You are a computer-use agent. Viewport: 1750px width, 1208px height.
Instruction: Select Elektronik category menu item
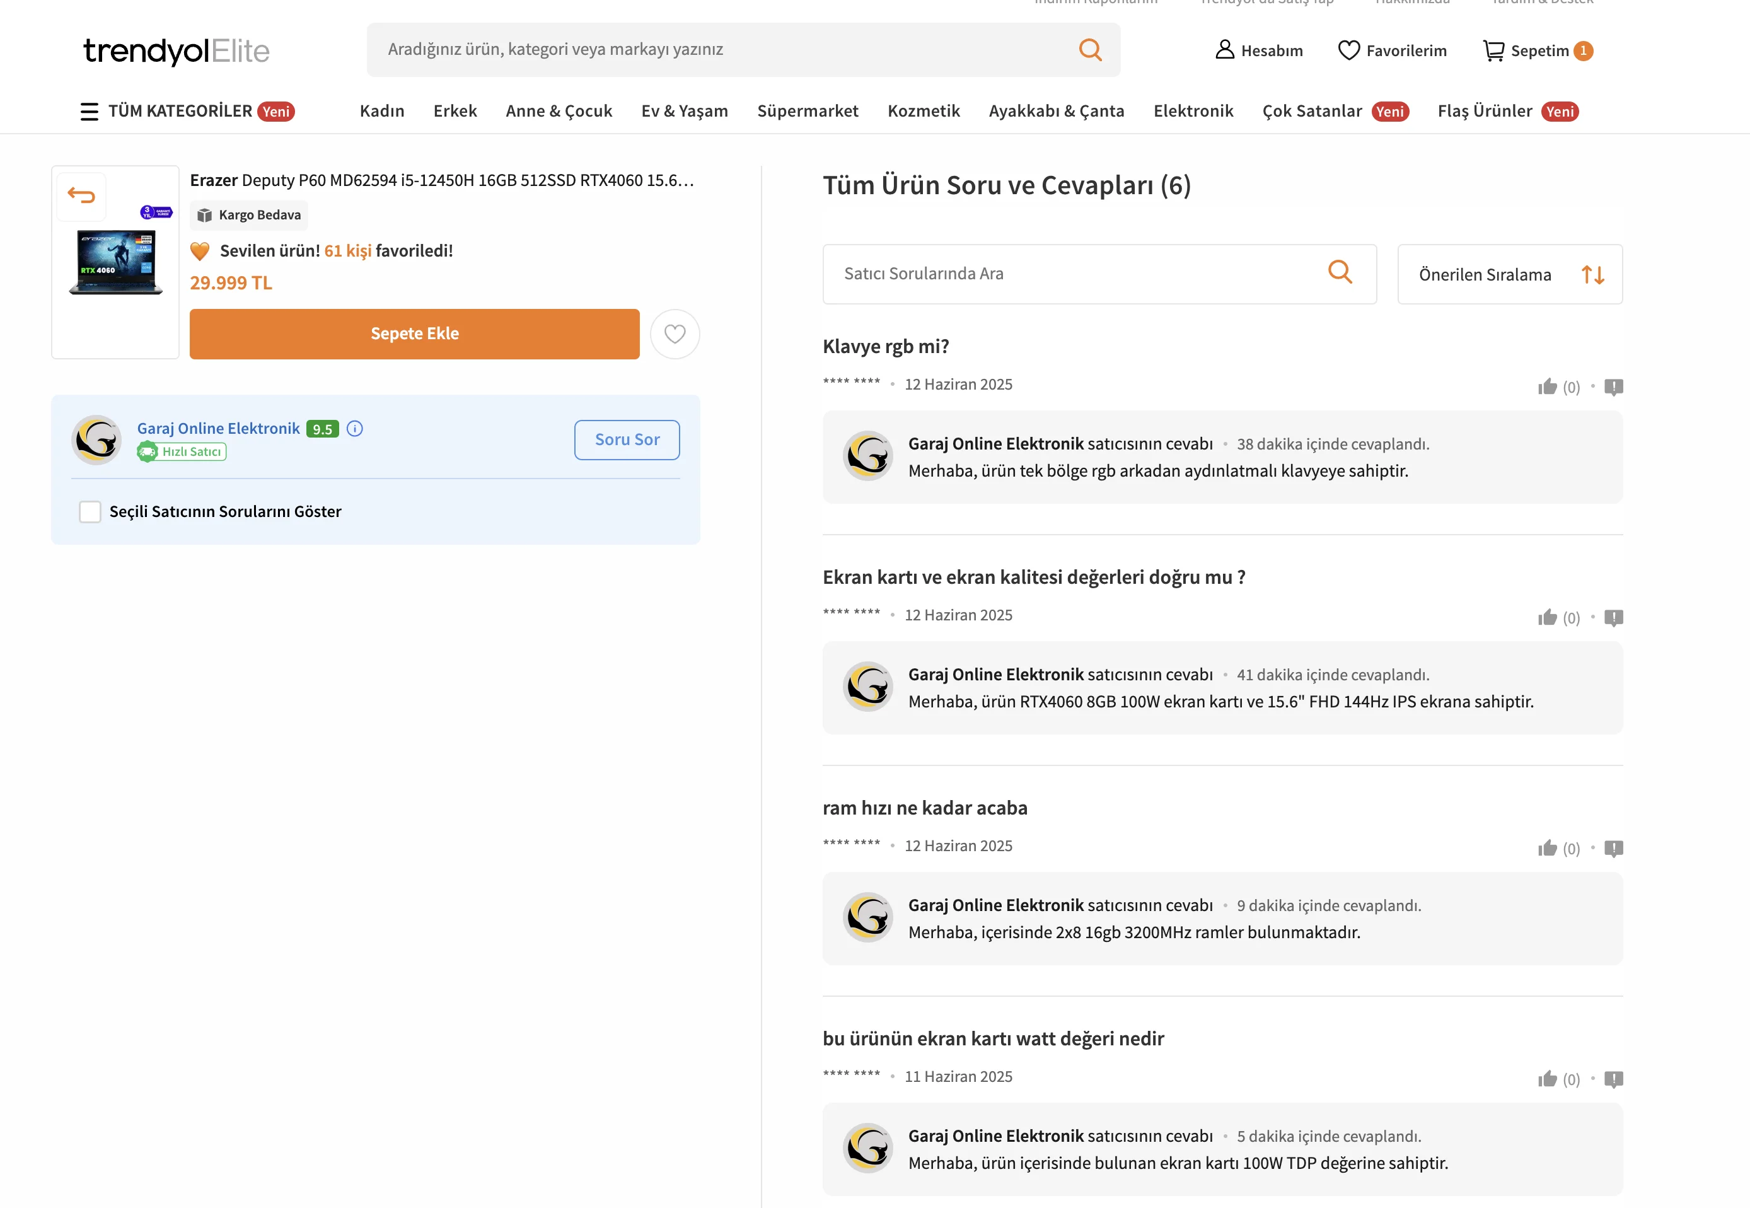(x=1192, y=111)
